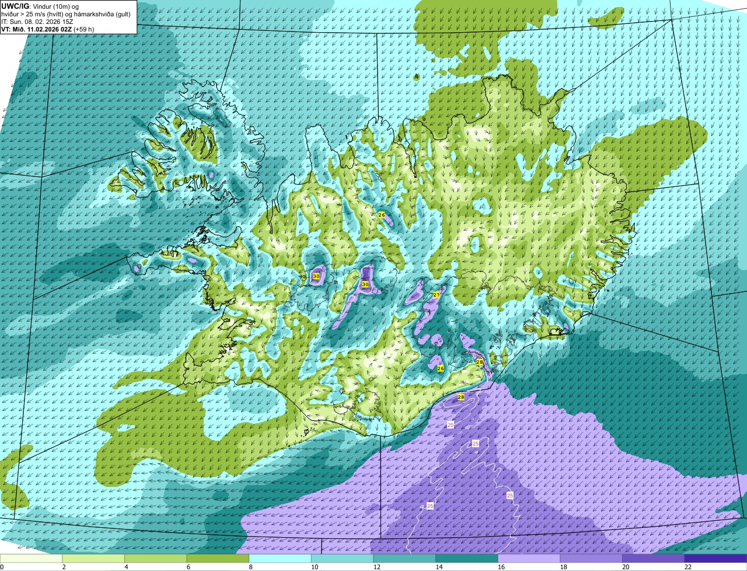Select the dark teal 14–16 m/s legend swatch

click(467, 558)
